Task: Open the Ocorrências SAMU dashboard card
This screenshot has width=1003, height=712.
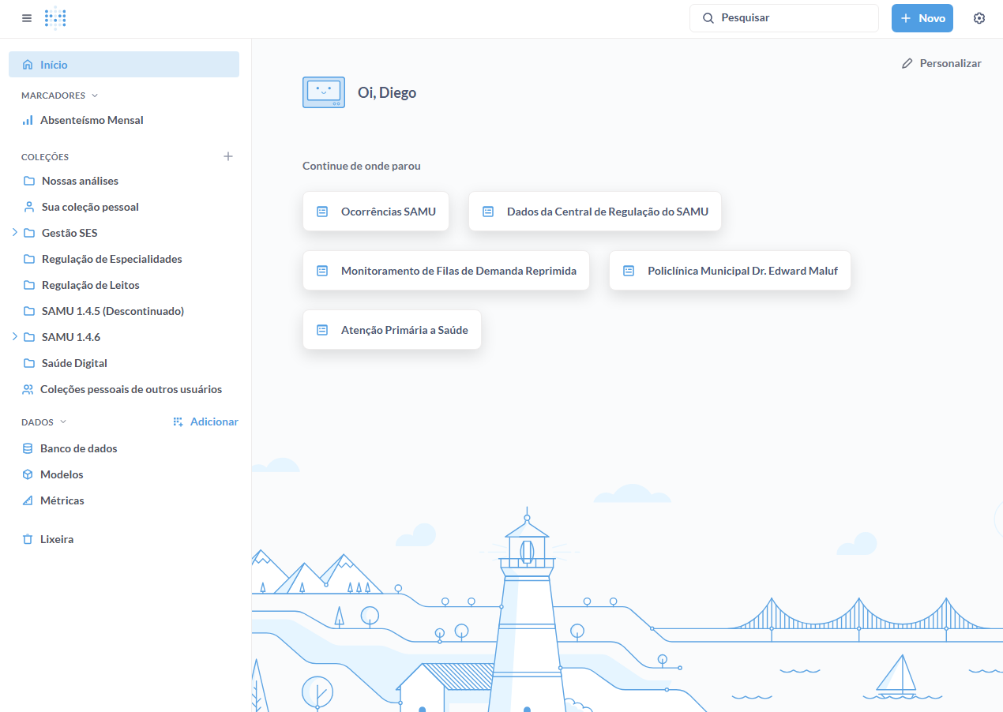Action: (376, 212)
